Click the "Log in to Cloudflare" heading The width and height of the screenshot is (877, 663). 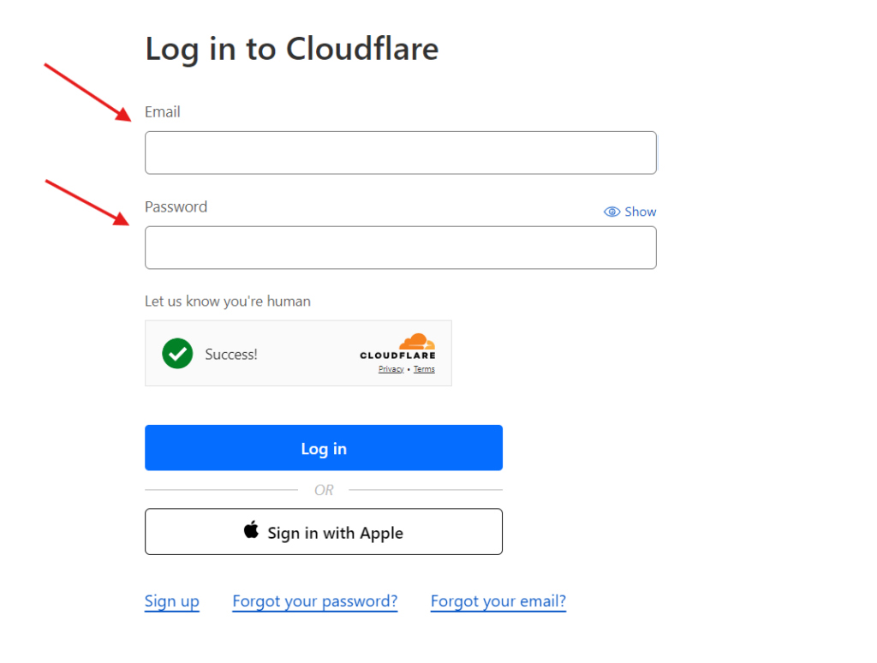tap(291, 49)
